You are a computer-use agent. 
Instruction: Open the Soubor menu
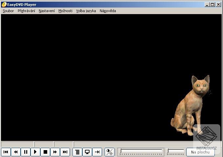tap(8, 11)
